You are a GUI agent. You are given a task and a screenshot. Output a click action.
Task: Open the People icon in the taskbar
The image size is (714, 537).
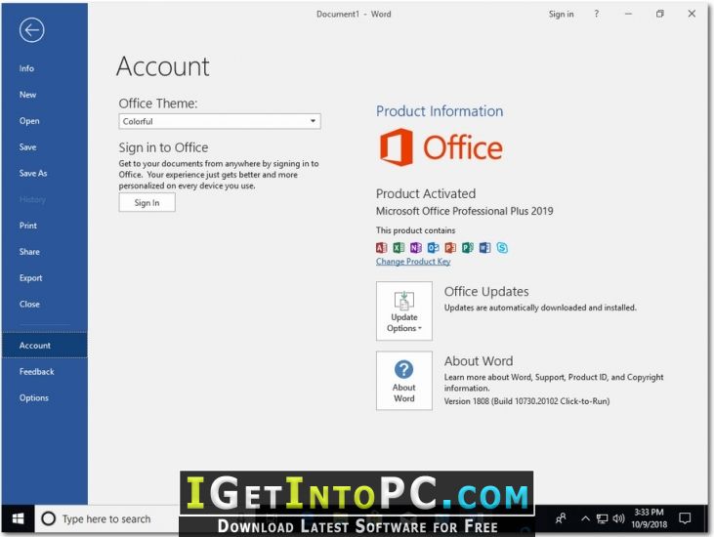pos(561,518)
